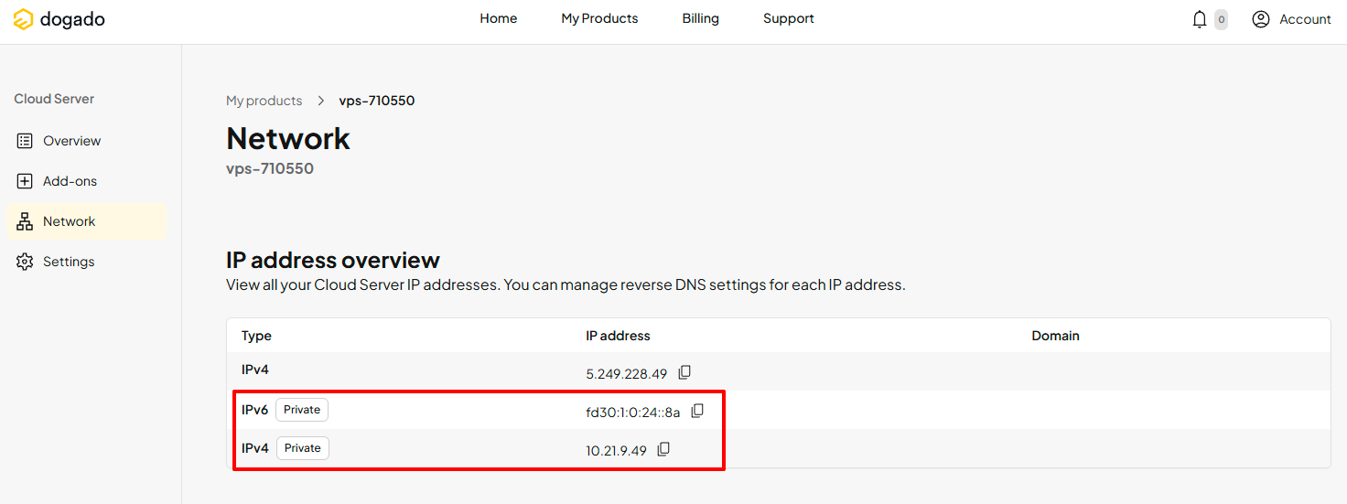The image size is (1347, 504).
Task: Click the Add-ons plus icon in sidebar
Action: point(25,181)
